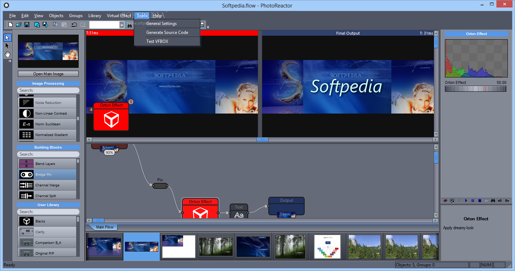The width and height of the screenshot is (515, 271).
Task: Expand the tool palette overflow arrow
Action: point(10,61)
